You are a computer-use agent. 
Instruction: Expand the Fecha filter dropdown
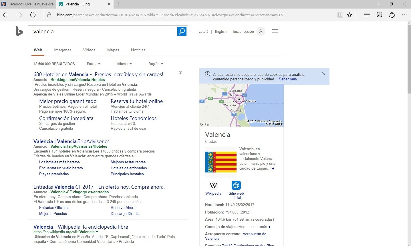94,64
